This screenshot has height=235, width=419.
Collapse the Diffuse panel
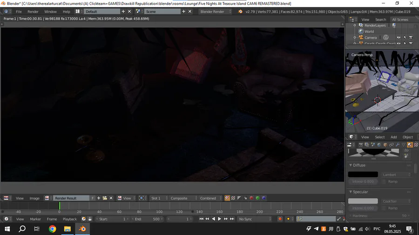351,165
